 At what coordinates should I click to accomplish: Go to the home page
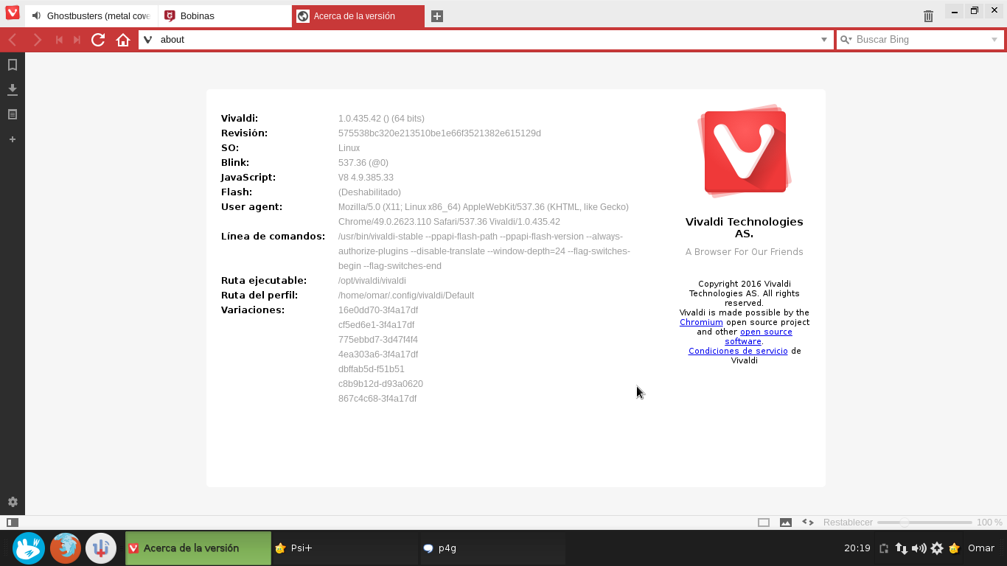123,40
